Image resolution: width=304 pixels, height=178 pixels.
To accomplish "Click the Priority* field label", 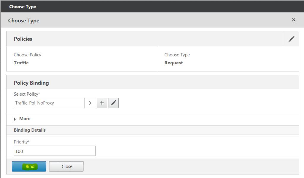I will (x=22, y=142).
